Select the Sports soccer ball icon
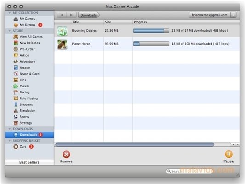 [x=16, y=117]
